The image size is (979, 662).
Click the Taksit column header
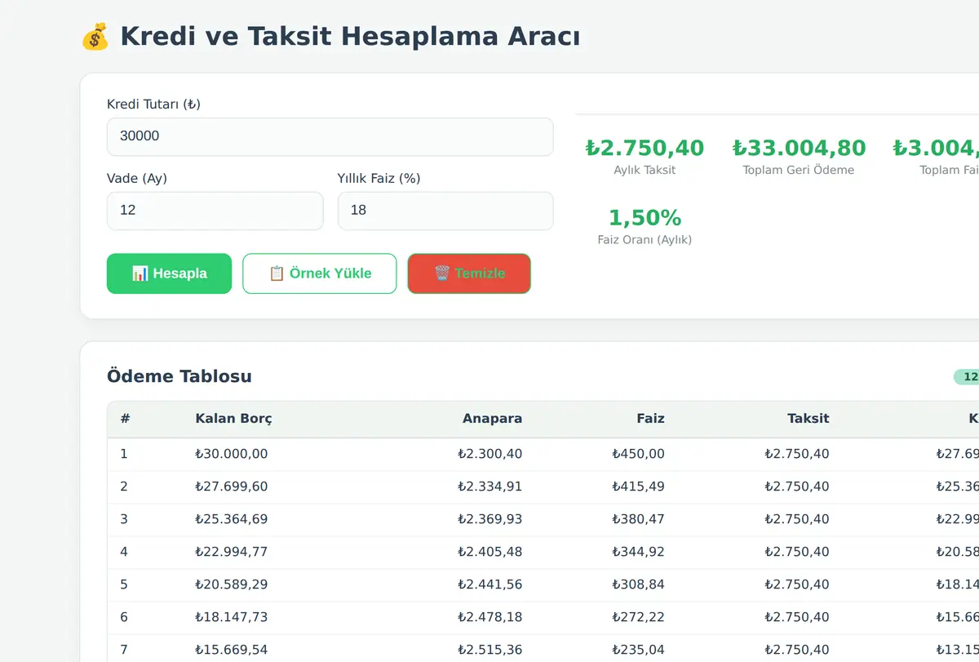coord(808,419)
